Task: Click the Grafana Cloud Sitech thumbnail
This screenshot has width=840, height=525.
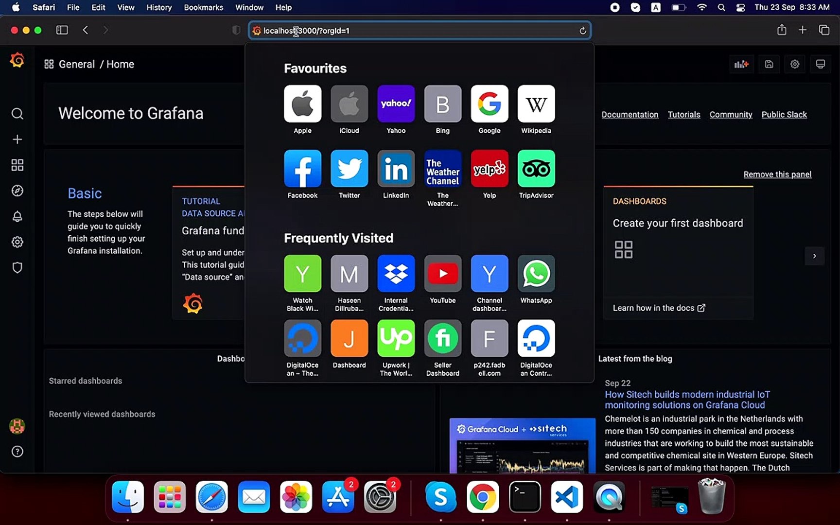Action: point(523,445)
